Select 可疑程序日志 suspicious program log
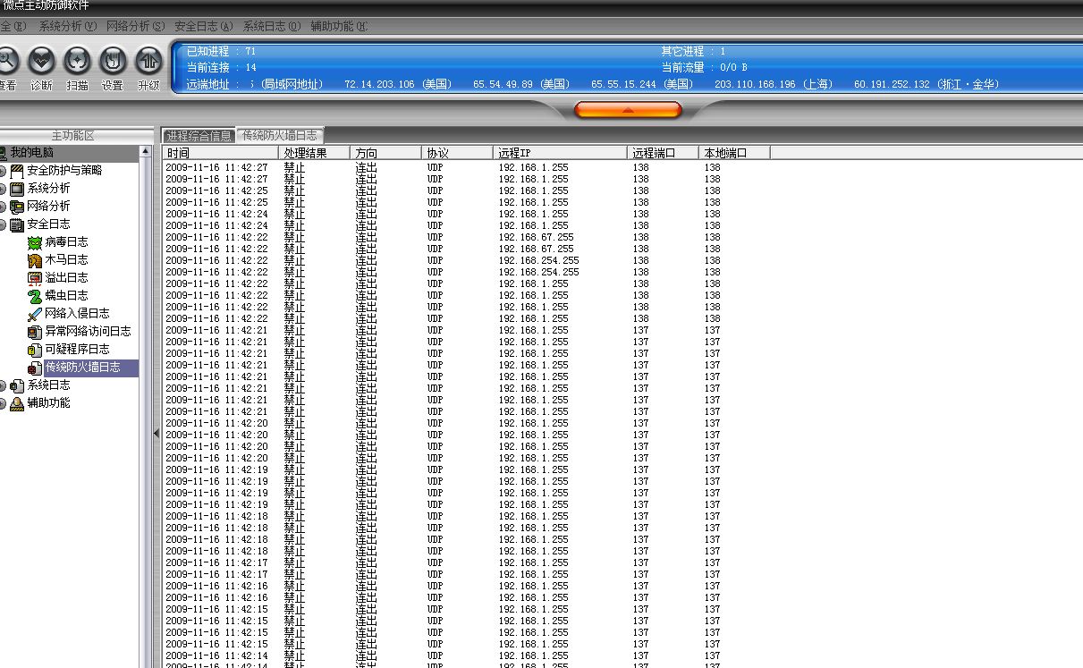The image size is (1083, 668). coord(77,350)
